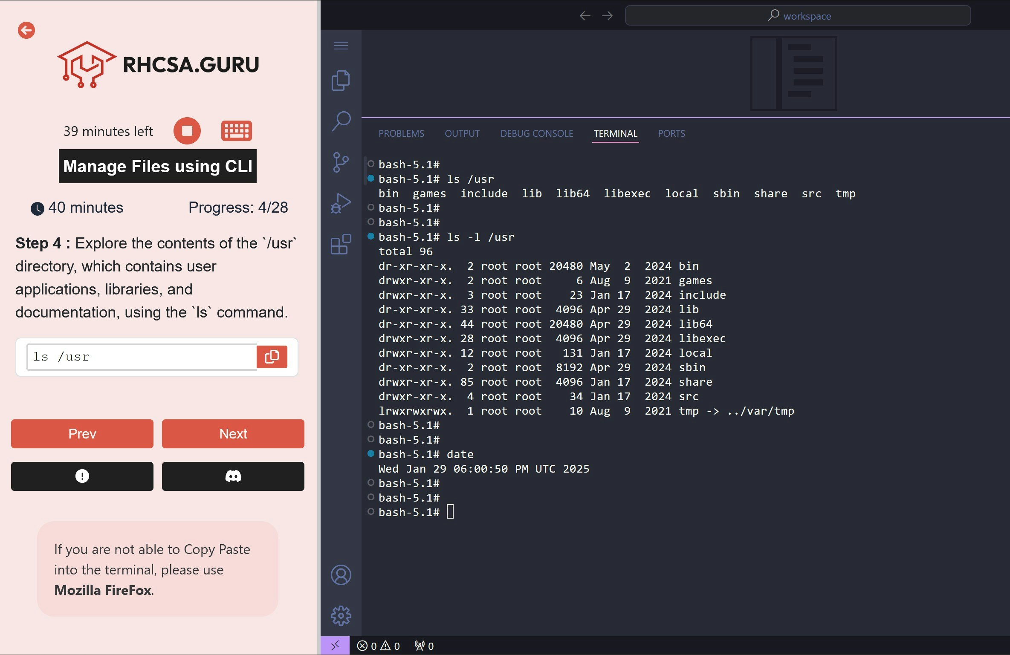Image resolution: width=1010 pixels, height=655 pixels.
Task: Open the Extensions view
Action: pos(341,244)
